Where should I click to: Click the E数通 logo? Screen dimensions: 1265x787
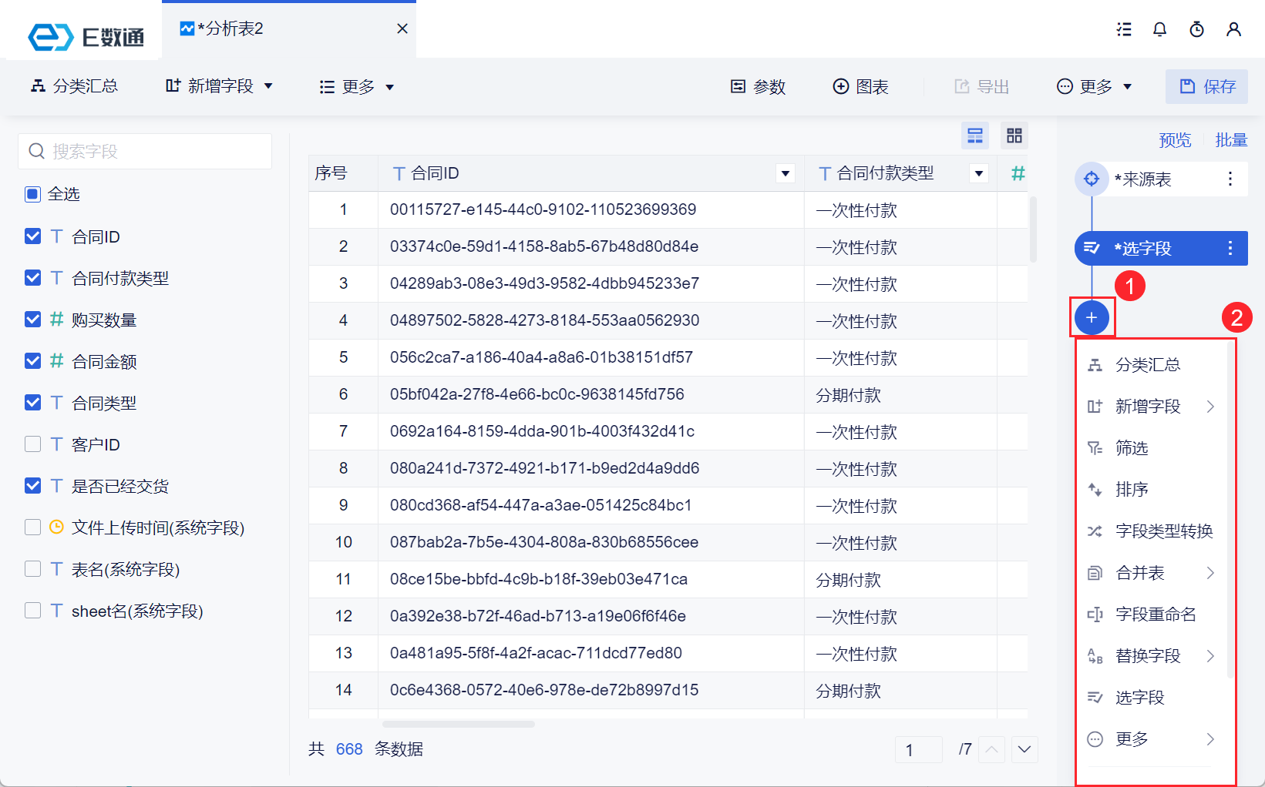pyautogui.click(x=86, y=36)
